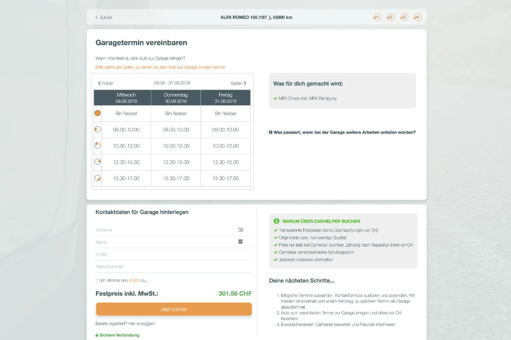This screenshot has height=340, width=511.
Task: Select Bin flexibel on Mittwoch
Action: [126, 113]
